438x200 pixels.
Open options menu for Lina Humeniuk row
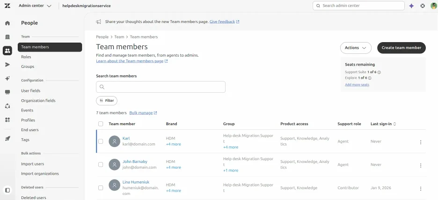pyautogui.click(x=421, y=189)
